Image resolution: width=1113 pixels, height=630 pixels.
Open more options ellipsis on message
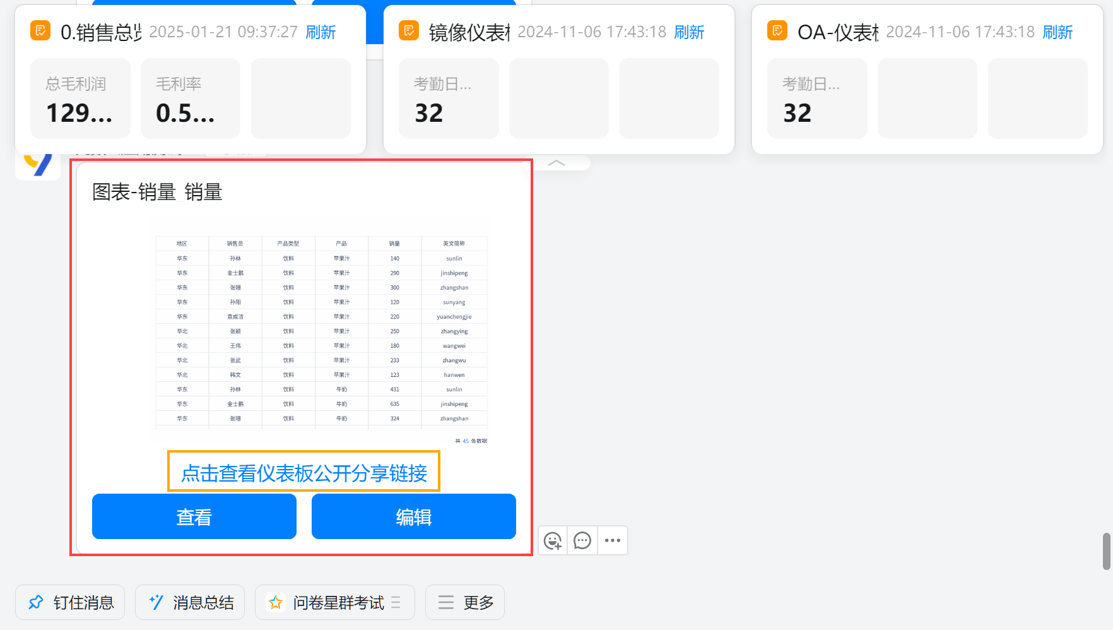[613, 541]
